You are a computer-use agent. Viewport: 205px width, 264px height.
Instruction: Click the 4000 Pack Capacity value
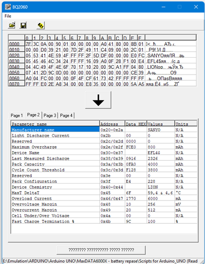pyautogui.click(x=161, y=164)
